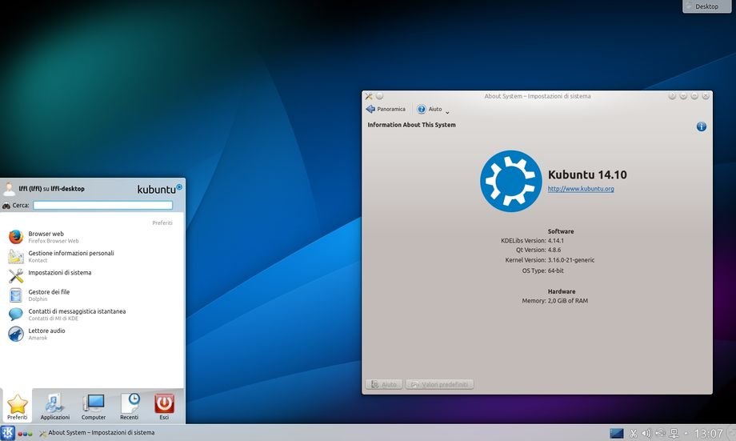Open Amarok audio player

tap(46, 334)
